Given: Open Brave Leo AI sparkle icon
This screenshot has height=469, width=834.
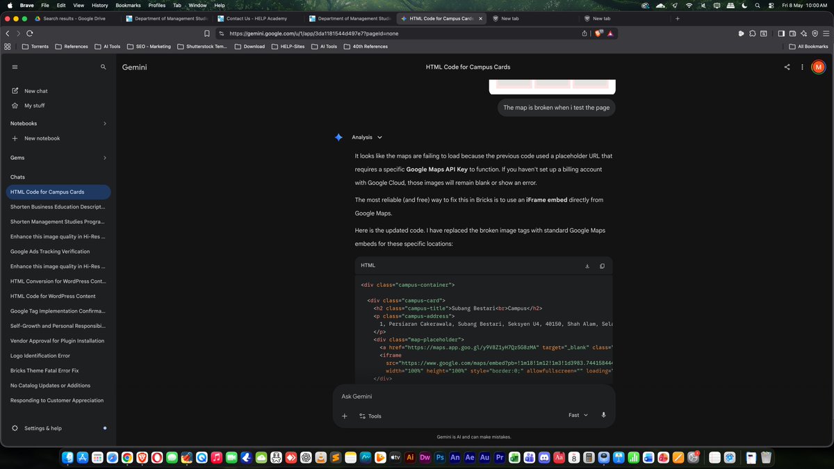Looking at the screenshot, I should (804, 33).
